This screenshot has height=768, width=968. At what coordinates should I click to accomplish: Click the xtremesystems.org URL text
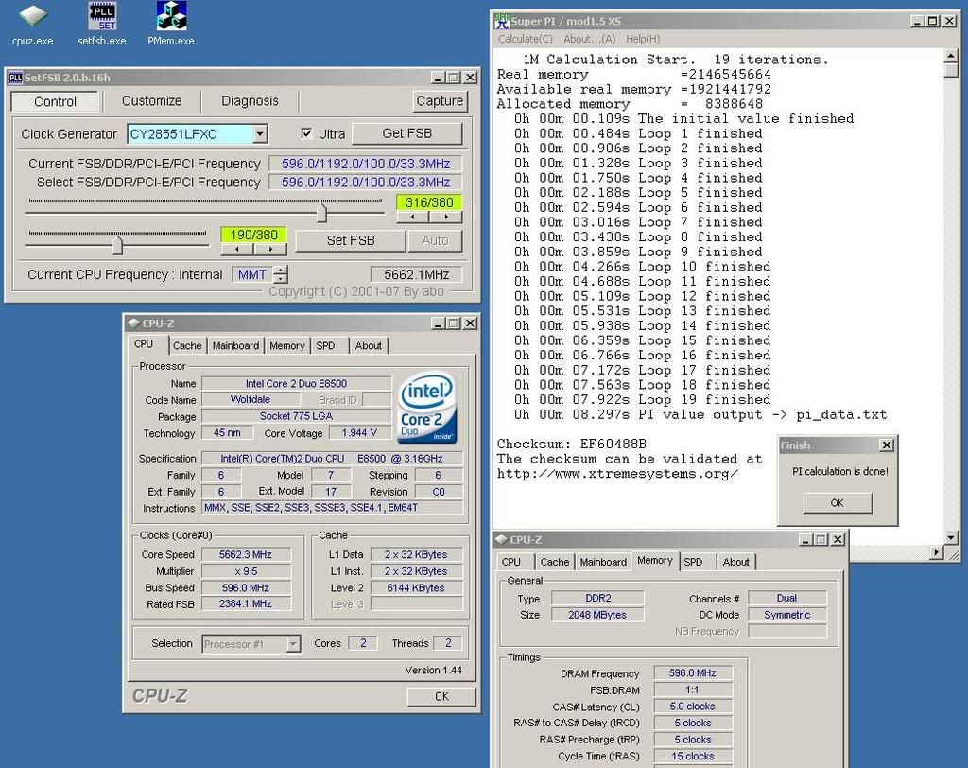[x=617, y=474]
